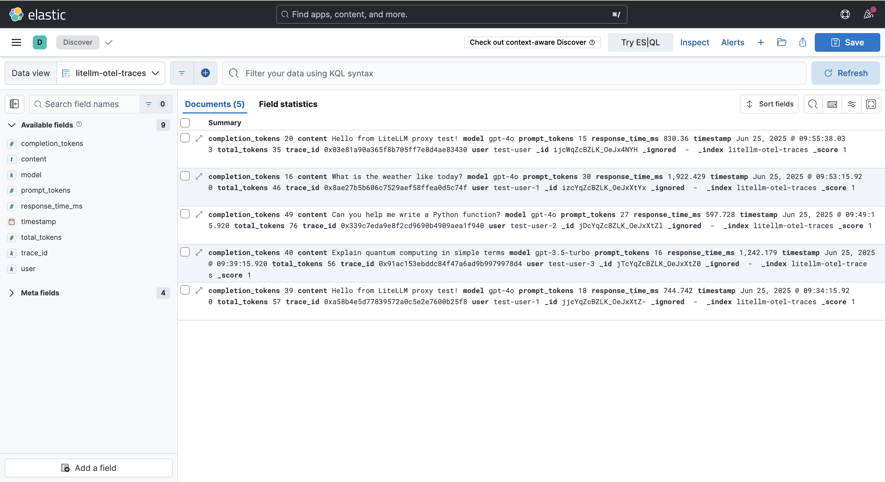Image resolution: width=885 pixels, height=482 pixels.
Task: Hide the field sidebar with collapse icon
Action: coord(14,104)
